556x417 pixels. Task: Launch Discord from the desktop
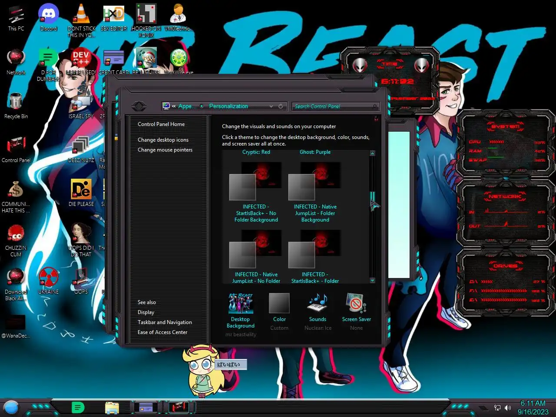(x=49, y=18)
